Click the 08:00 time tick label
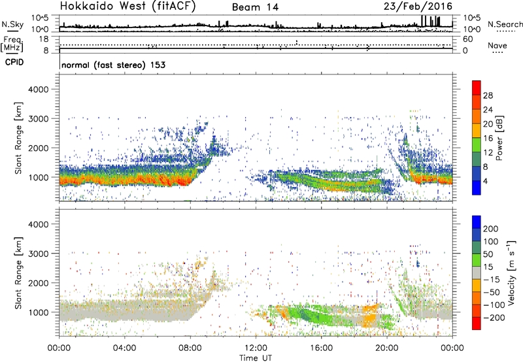This screenshot has width=523, height=362. 190,348
